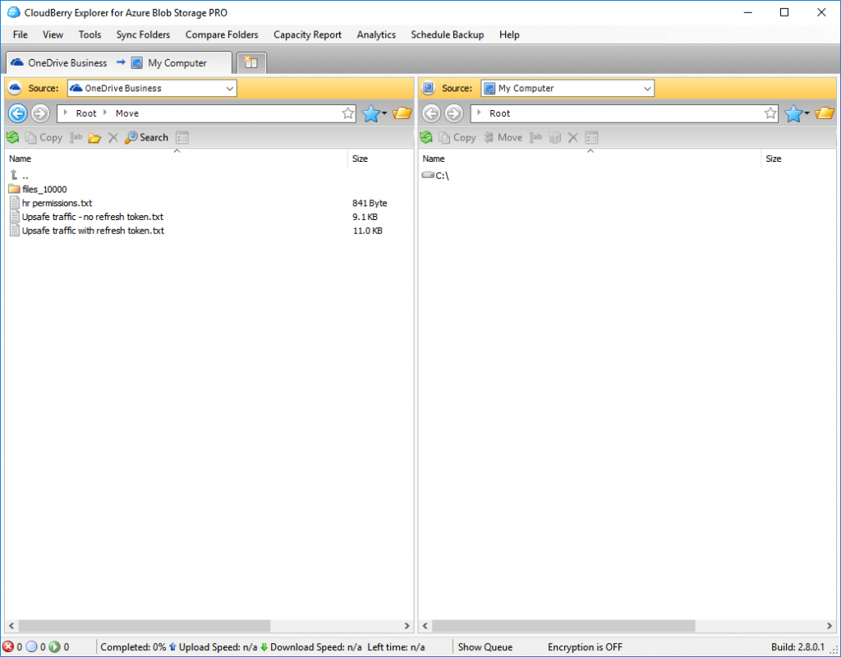
Task: Open the Search tool in the left panel
Action: tap(145, 137)
